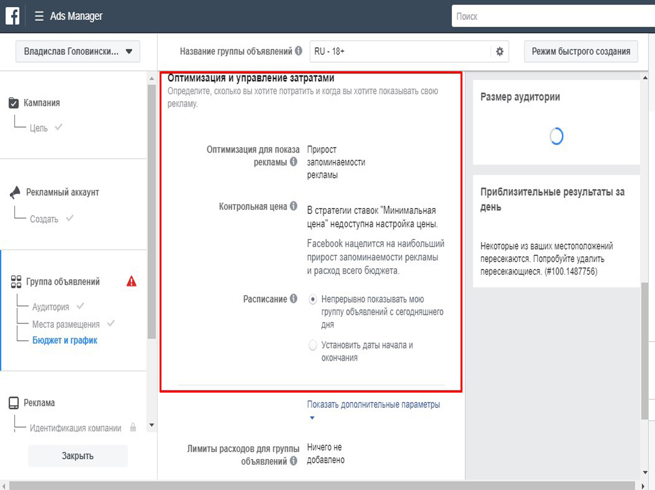Click the red warning icon on Группа объявлений
The image size is (655, 490).
tap(131, 281)
